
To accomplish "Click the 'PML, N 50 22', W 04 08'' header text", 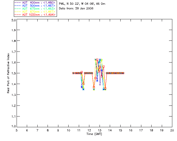I will coord(77,4).
